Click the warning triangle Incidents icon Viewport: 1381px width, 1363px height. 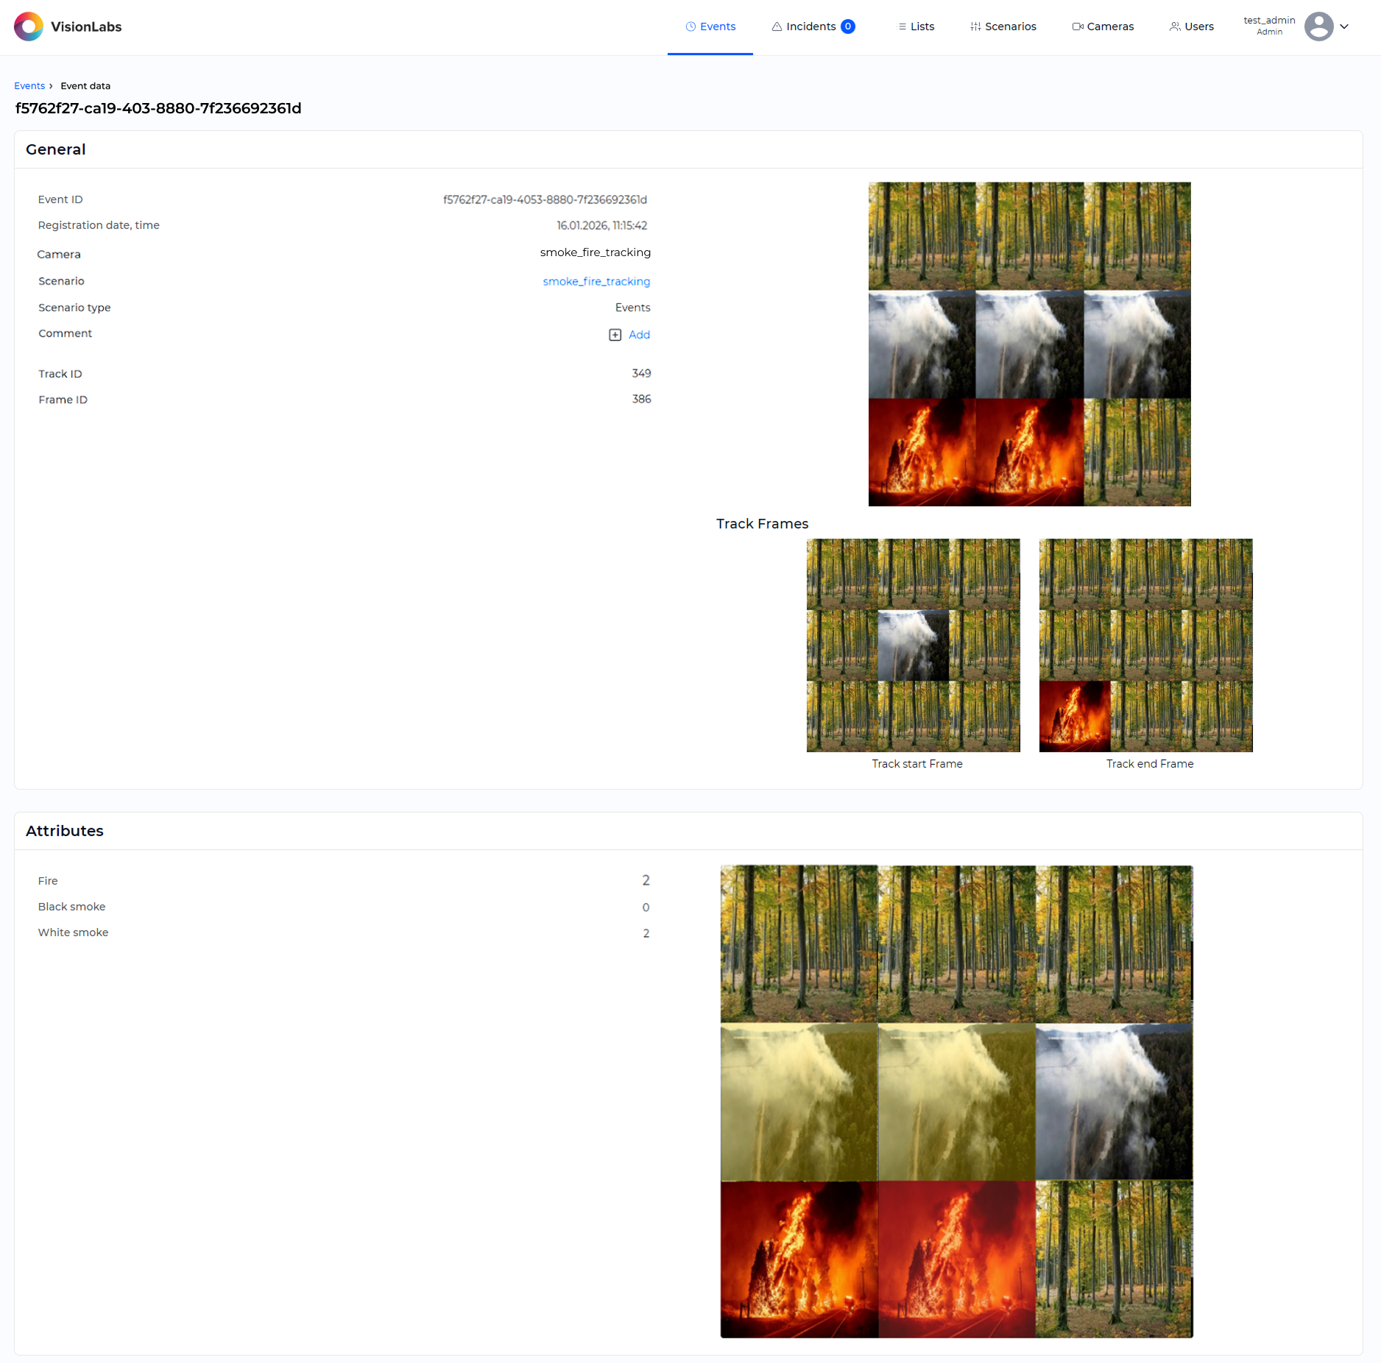point(777,26)
